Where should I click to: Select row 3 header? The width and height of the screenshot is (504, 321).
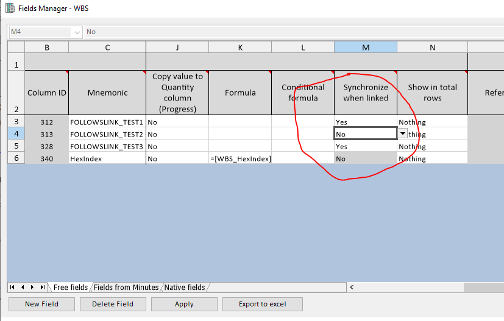point(16,122)
